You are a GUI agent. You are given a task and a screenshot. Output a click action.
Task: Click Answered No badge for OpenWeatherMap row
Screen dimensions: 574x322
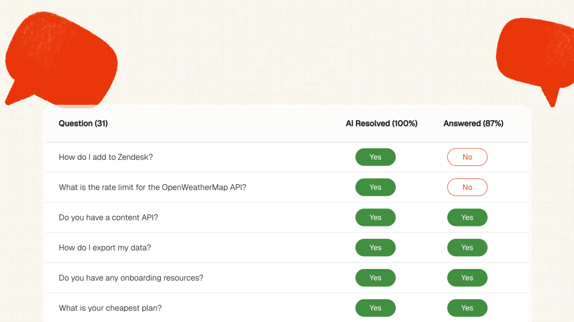coord(467,187)
